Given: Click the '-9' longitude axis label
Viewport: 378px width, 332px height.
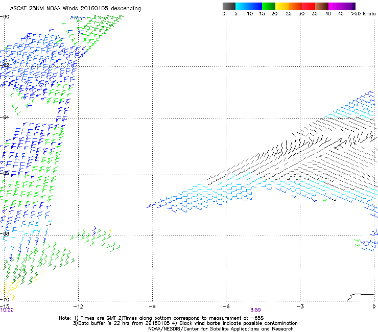Looking at the screenshot, I should tap(152, 306).
